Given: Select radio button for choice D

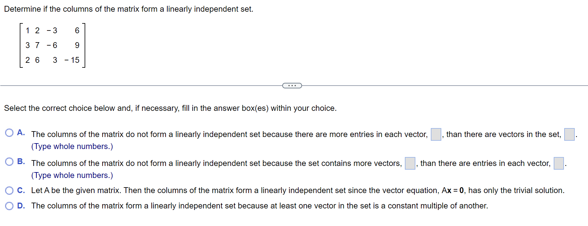Looking at the screenshot, I should click(9, 205).
